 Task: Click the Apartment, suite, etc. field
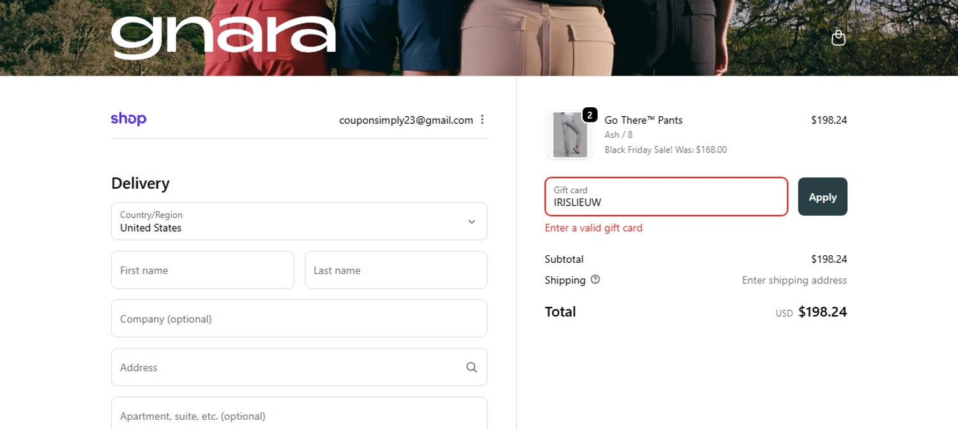pos(299,413)
